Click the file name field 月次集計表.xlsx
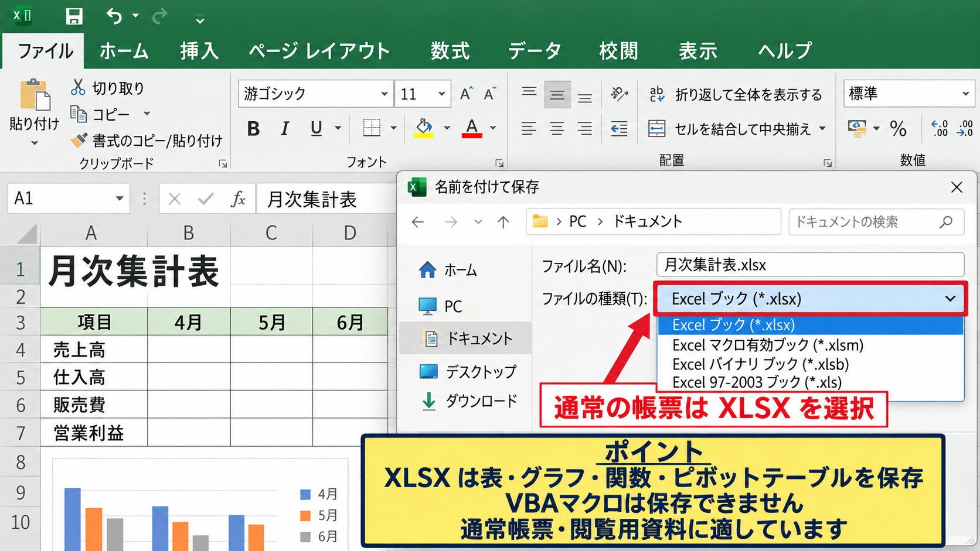The width and height of the screenshot is (980, 551). point(811,265)
